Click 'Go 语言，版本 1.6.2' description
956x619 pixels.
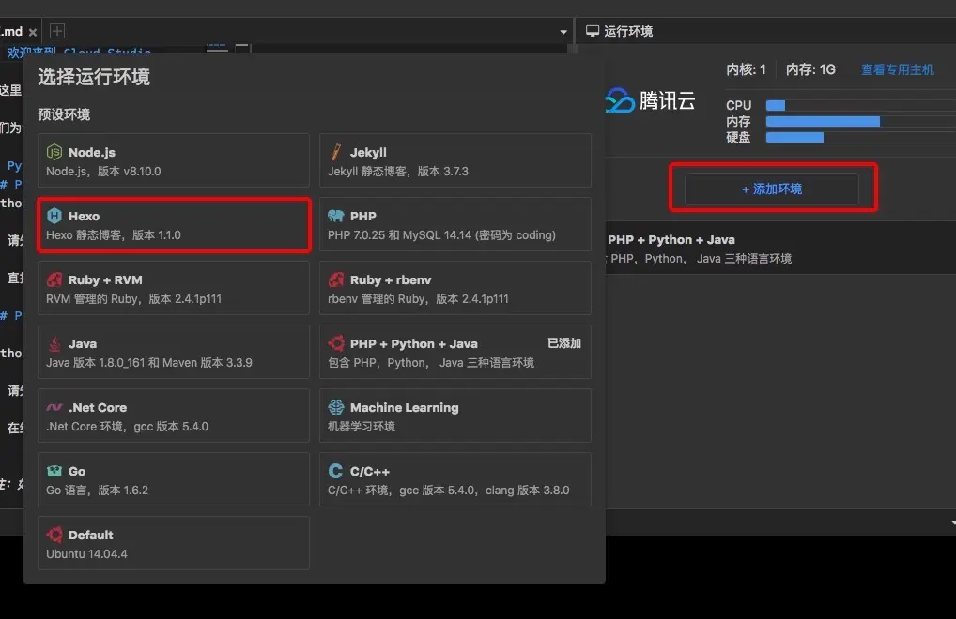pos(97,490)
